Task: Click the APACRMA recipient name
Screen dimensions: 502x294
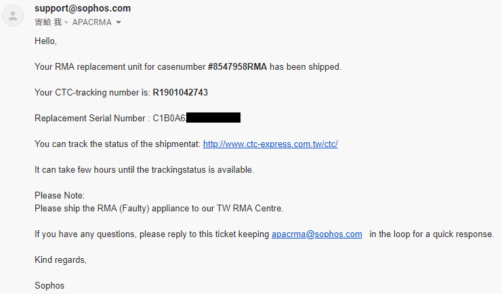Action: pos(92,22)
